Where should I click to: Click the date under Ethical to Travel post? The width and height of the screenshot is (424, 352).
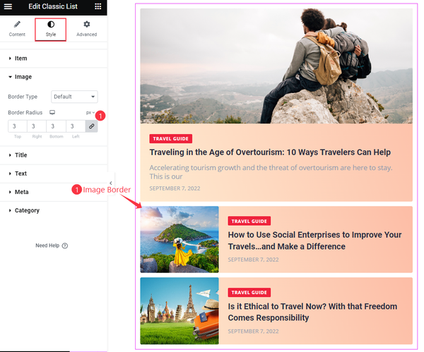coord(253,332)
